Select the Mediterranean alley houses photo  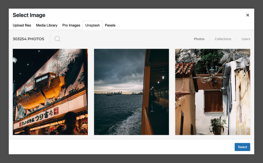(213, 92)
